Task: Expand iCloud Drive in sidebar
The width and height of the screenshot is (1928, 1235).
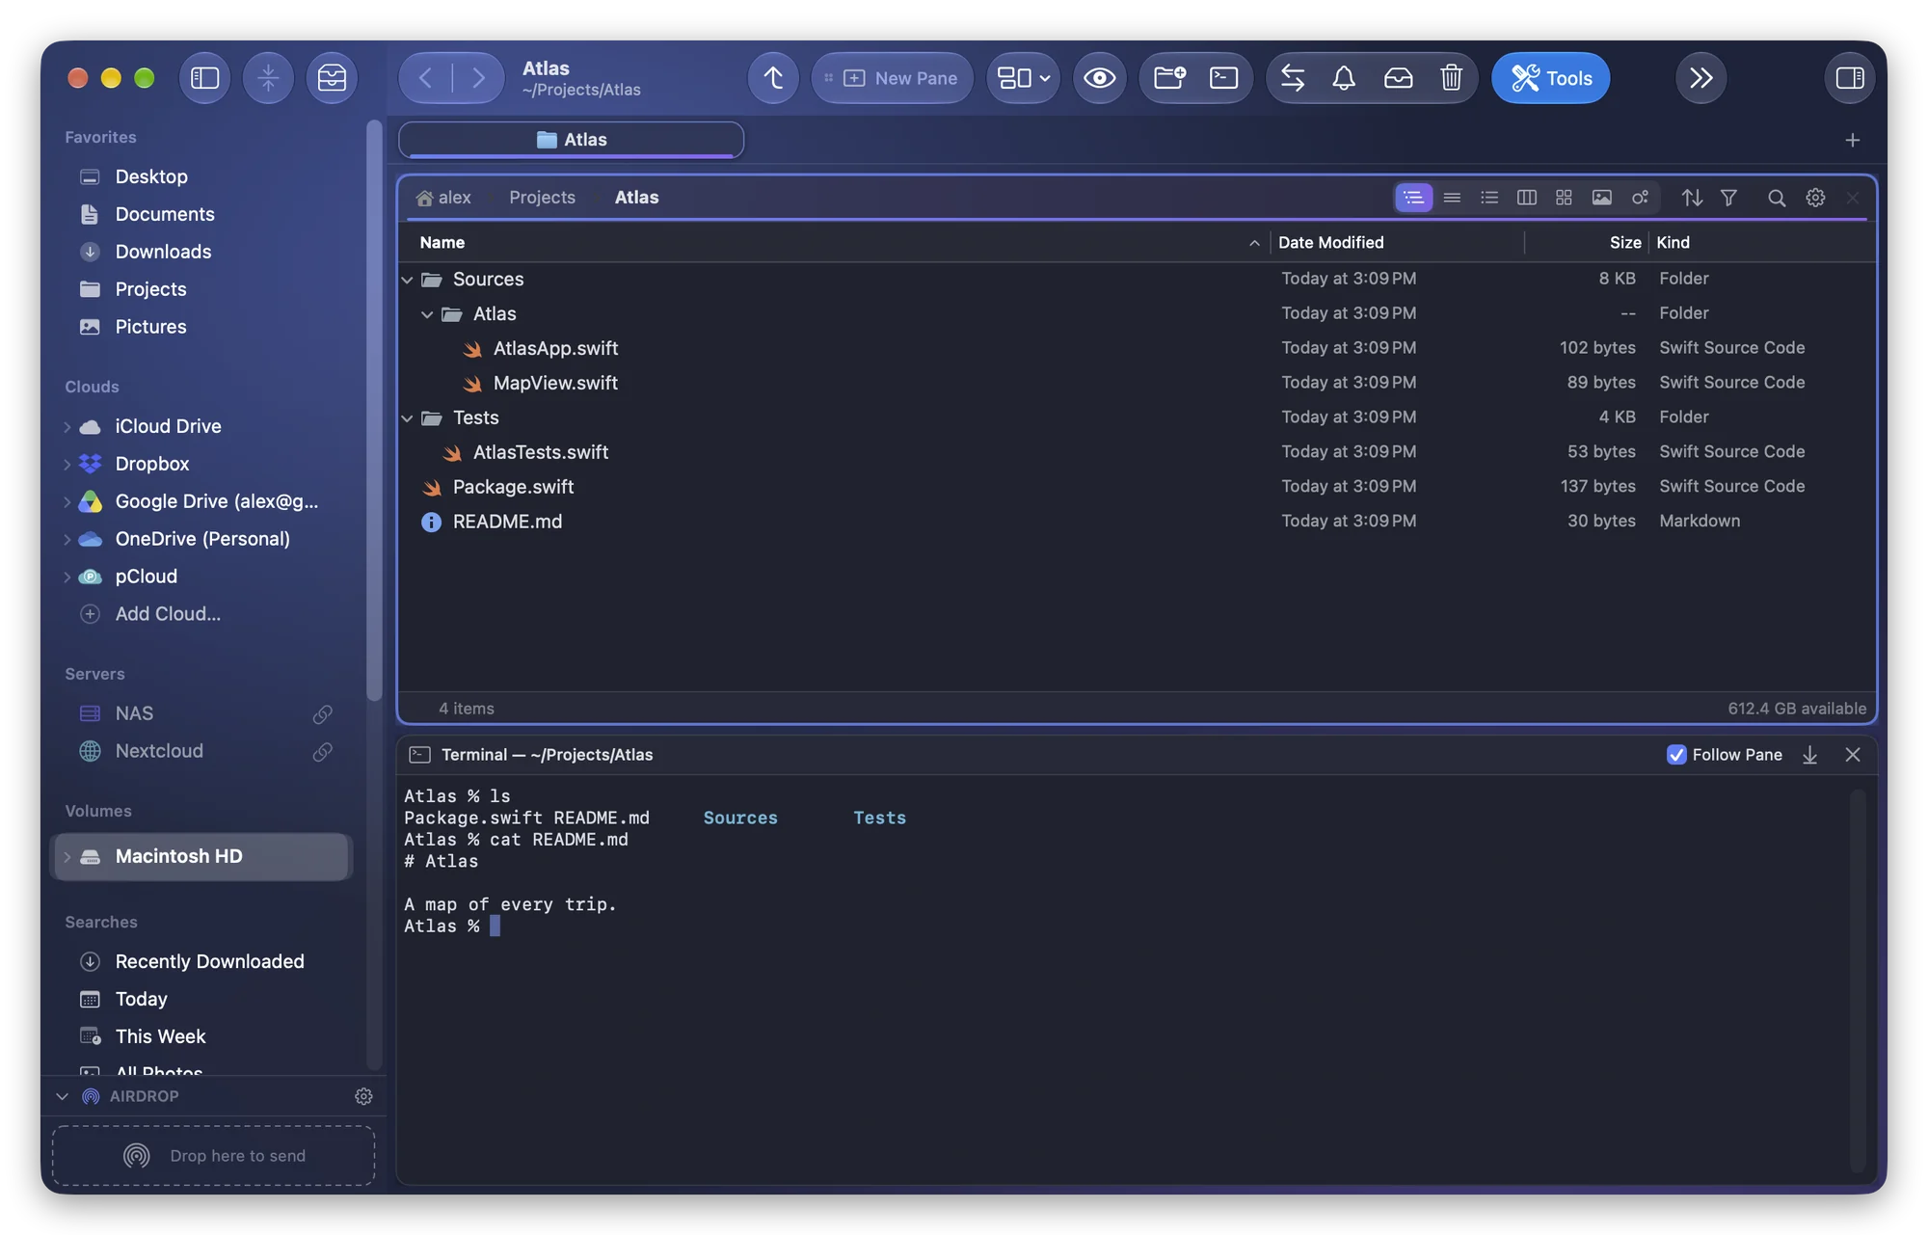Action: pos(67,427)
